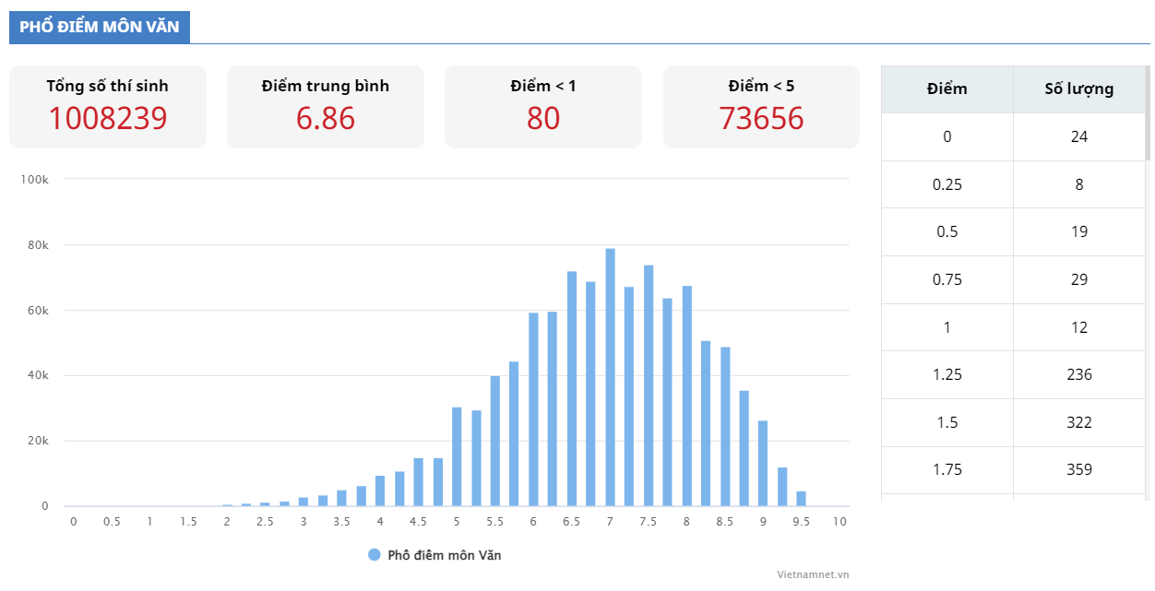Click the 'Số lượng' column header
Viewport: 1155px width, 591px height.
point(1078,89)
